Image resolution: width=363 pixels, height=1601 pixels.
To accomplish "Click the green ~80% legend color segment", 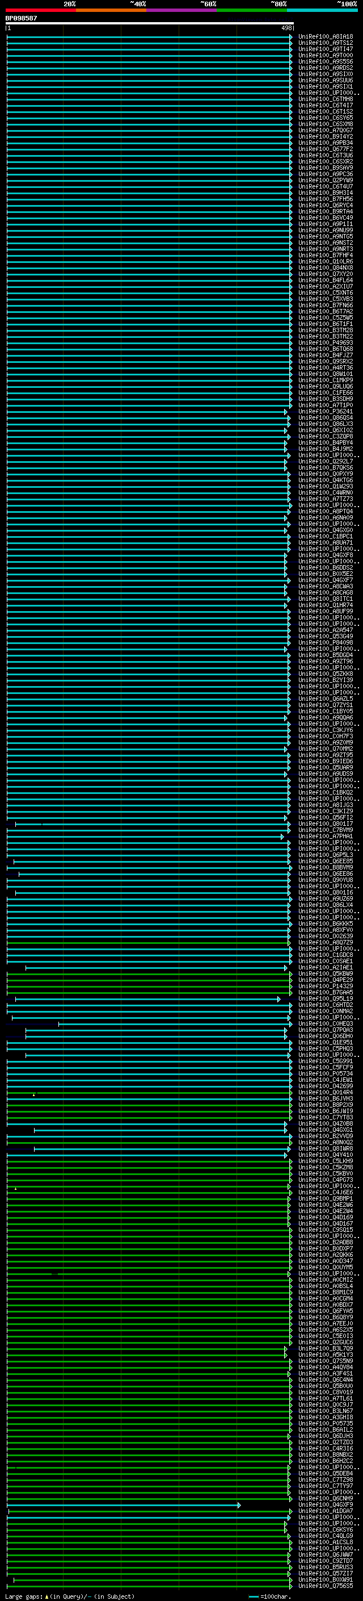I will pyautogui.click(x=252, y=10).
